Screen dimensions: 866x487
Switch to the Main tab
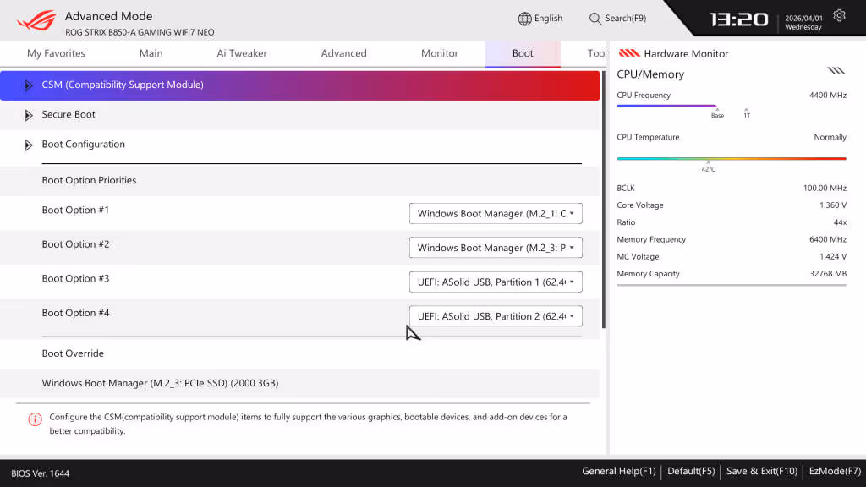[x=151, y=53]
